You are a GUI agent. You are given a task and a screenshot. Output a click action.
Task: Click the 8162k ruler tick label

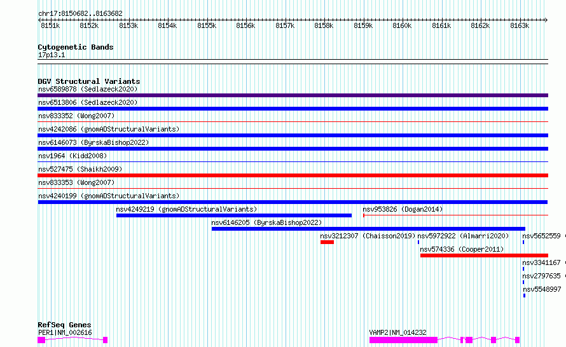(x=480, y=25)
